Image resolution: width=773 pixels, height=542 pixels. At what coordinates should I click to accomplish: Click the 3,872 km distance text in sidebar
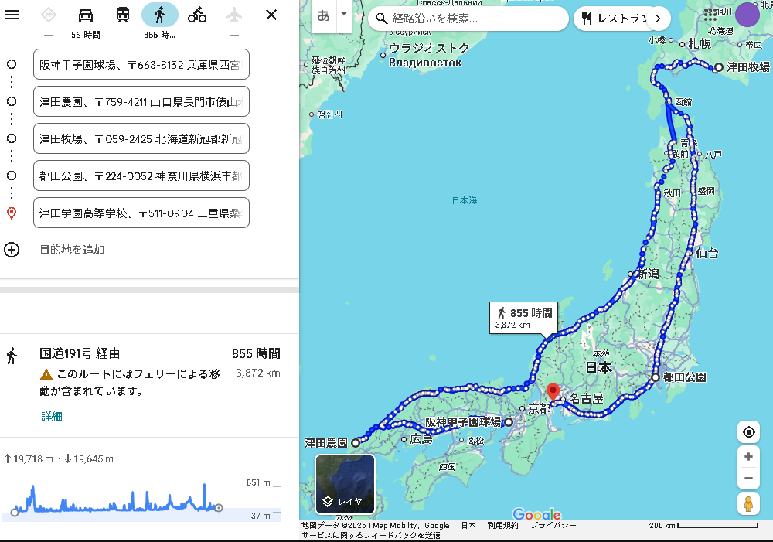coord(258,373)
